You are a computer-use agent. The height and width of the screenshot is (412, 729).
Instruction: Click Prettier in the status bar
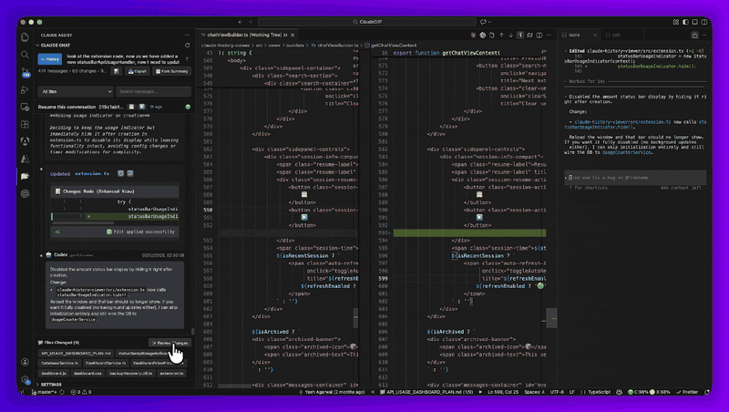pos(688,392)
